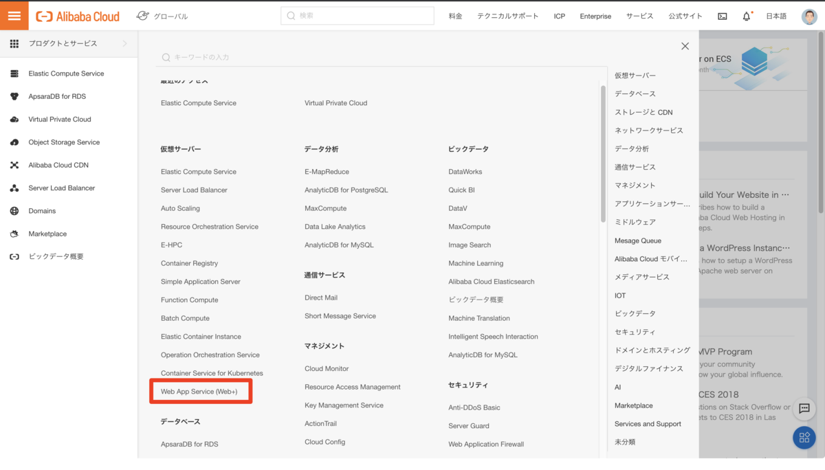Click Domains globe icon in sidebar
The height and width of the screenshot is (470, 825).
(x=14, y=211)
